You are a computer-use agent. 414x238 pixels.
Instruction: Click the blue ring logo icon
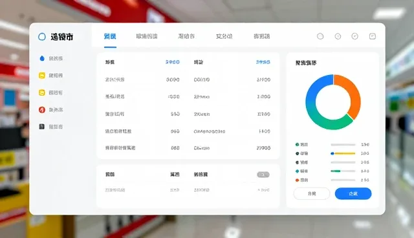point(42,37)
